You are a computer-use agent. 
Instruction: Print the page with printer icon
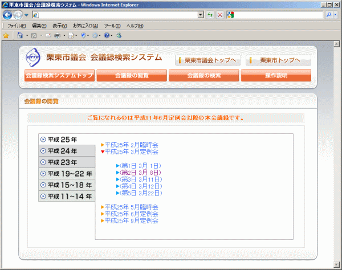pyautogui.click(x=58, y=35)
